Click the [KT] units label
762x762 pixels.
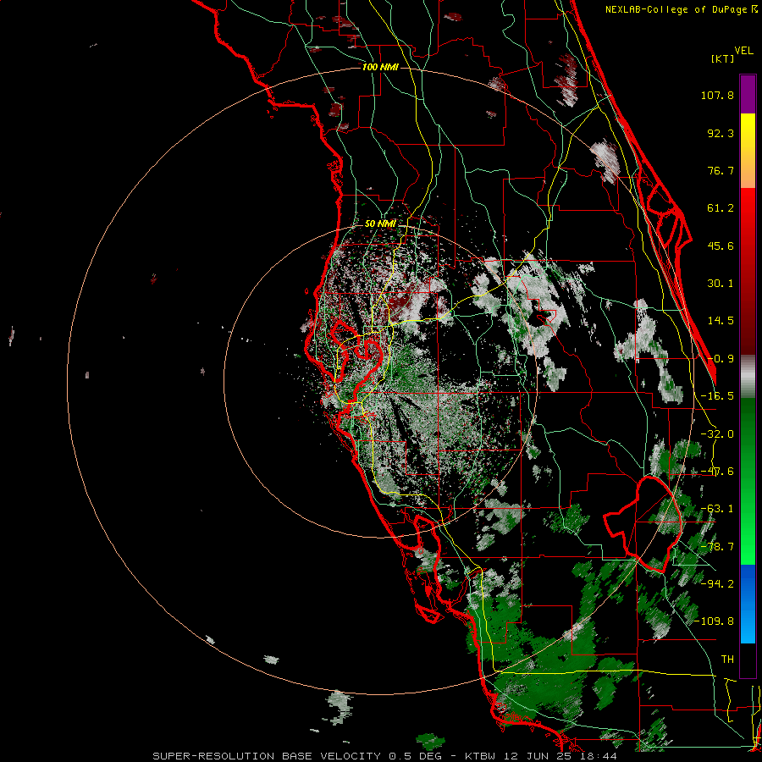click(x=722, y=58)
